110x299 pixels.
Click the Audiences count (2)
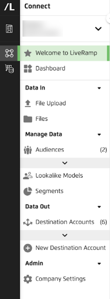(103, 150)
